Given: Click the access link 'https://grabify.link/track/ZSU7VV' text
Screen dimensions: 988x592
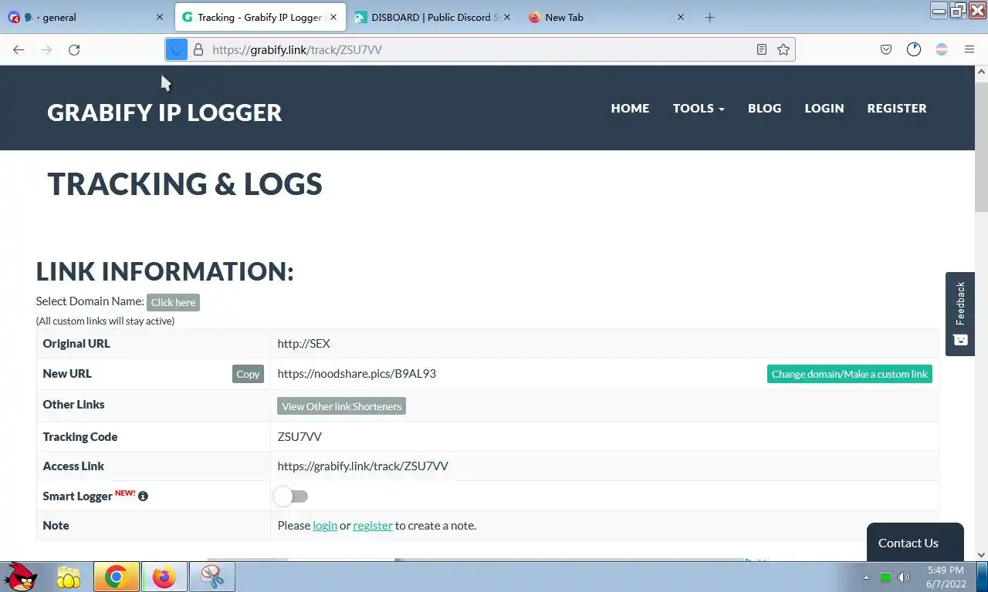Looking at the screenshot, I should tap(363, 466).
